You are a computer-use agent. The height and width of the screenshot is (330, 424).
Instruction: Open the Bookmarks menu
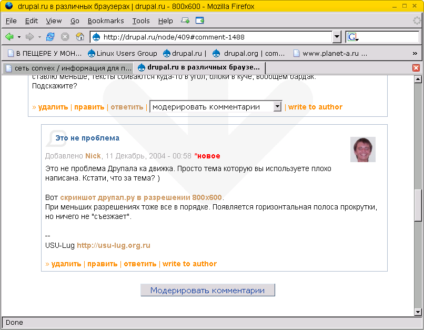[106, 21]
